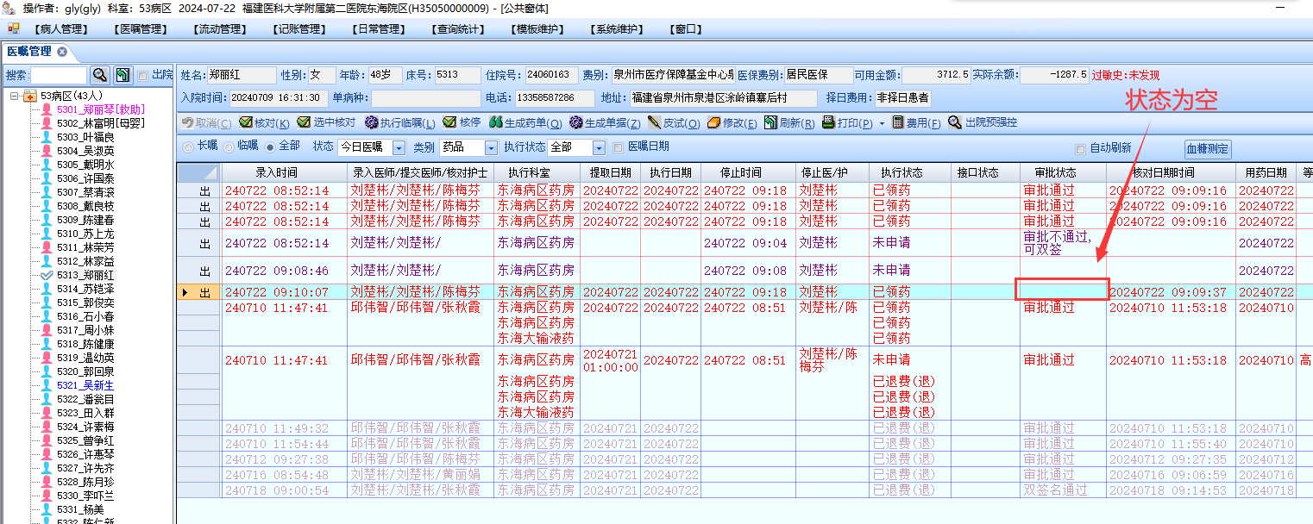Select the 全部 radio button
Viewport: 1313px width, 524px height.
[270, 147]
